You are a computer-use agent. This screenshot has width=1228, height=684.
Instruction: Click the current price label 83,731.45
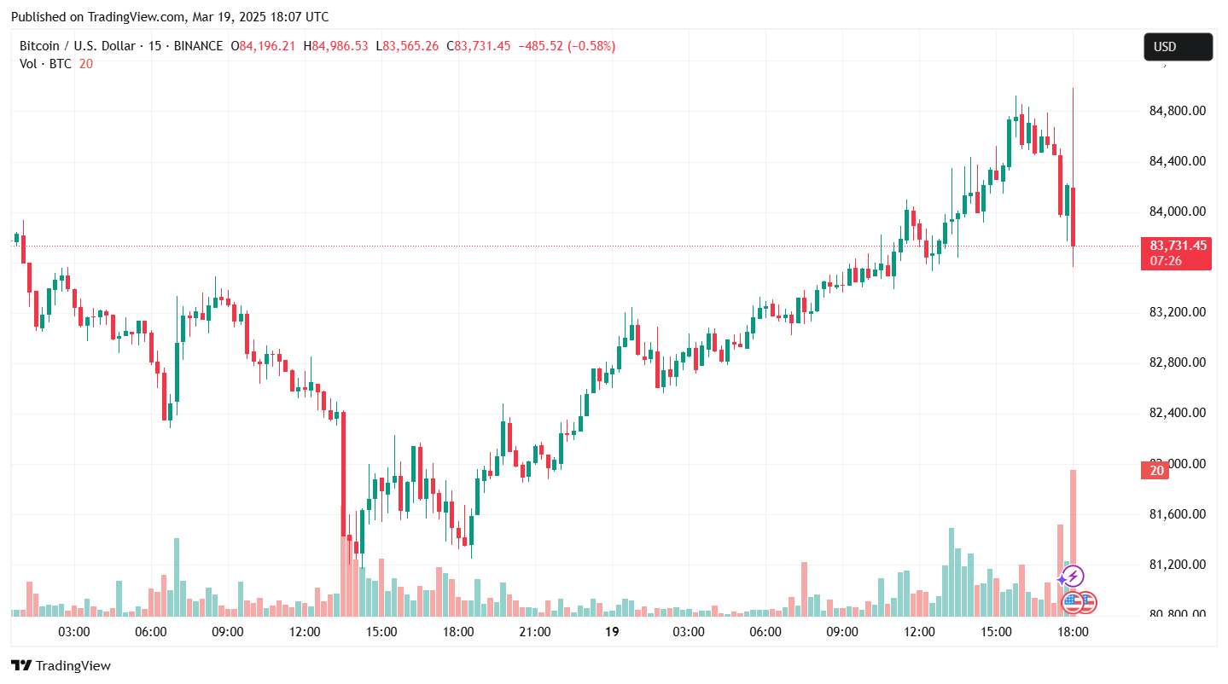pos(1178,246)
